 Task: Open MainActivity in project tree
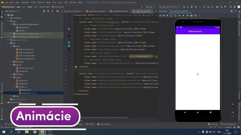tap(24, 27)
